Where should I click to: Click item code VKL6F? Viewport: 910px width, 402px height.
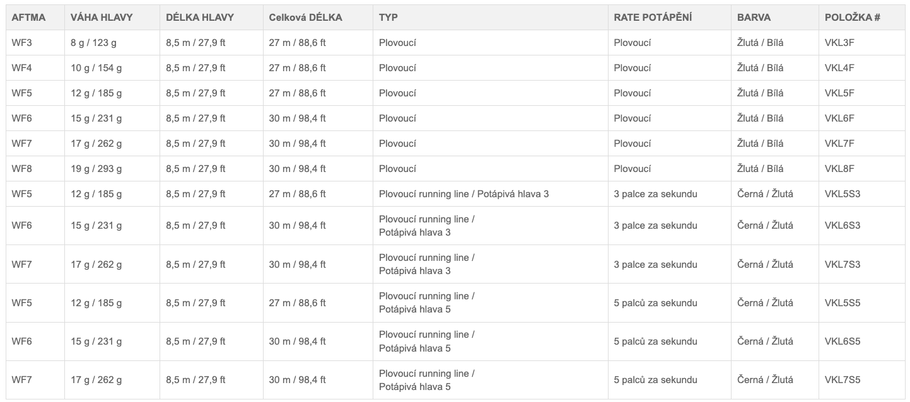click(839, 118)
